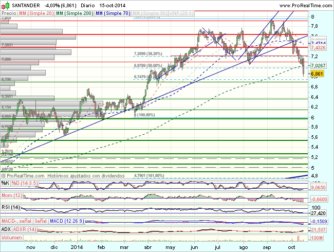
Task: Enable the greyed MM (Simple 50) tab
Action: [x=150, y=13]
